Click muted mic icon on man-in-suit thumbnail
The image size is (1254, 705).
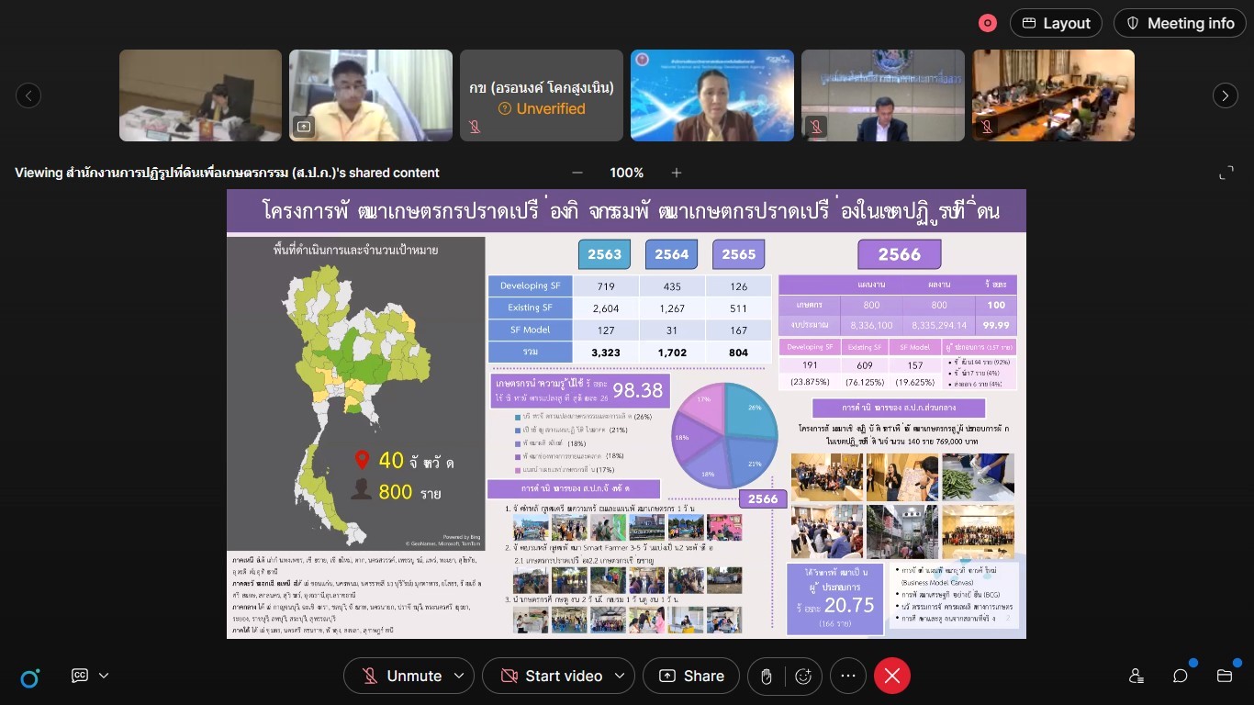pos(816,126)
